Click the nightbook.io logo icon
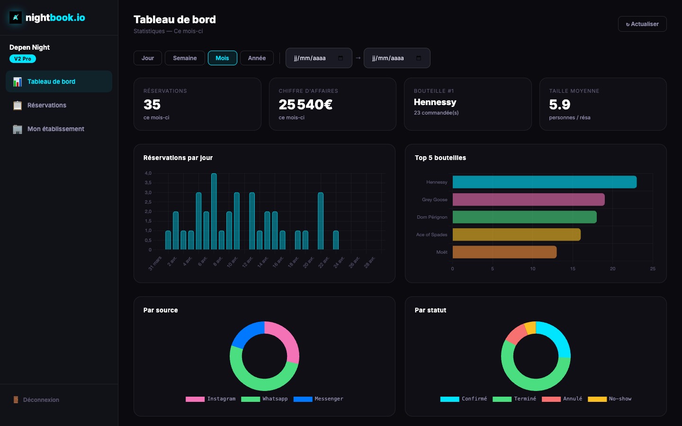Viewport: 682px width, 426px height. point(16,18)
